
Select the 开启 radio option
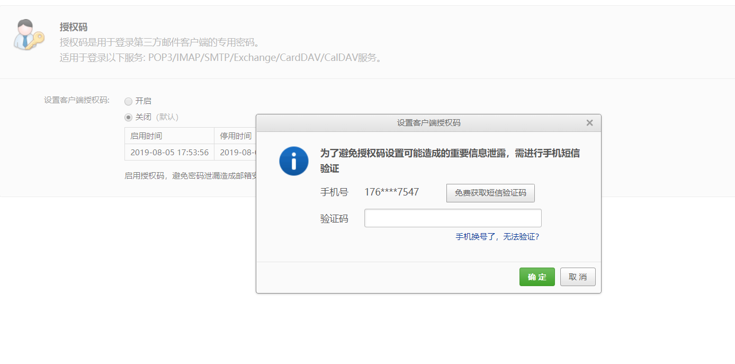pyautogui.click(x=128, y=101)
